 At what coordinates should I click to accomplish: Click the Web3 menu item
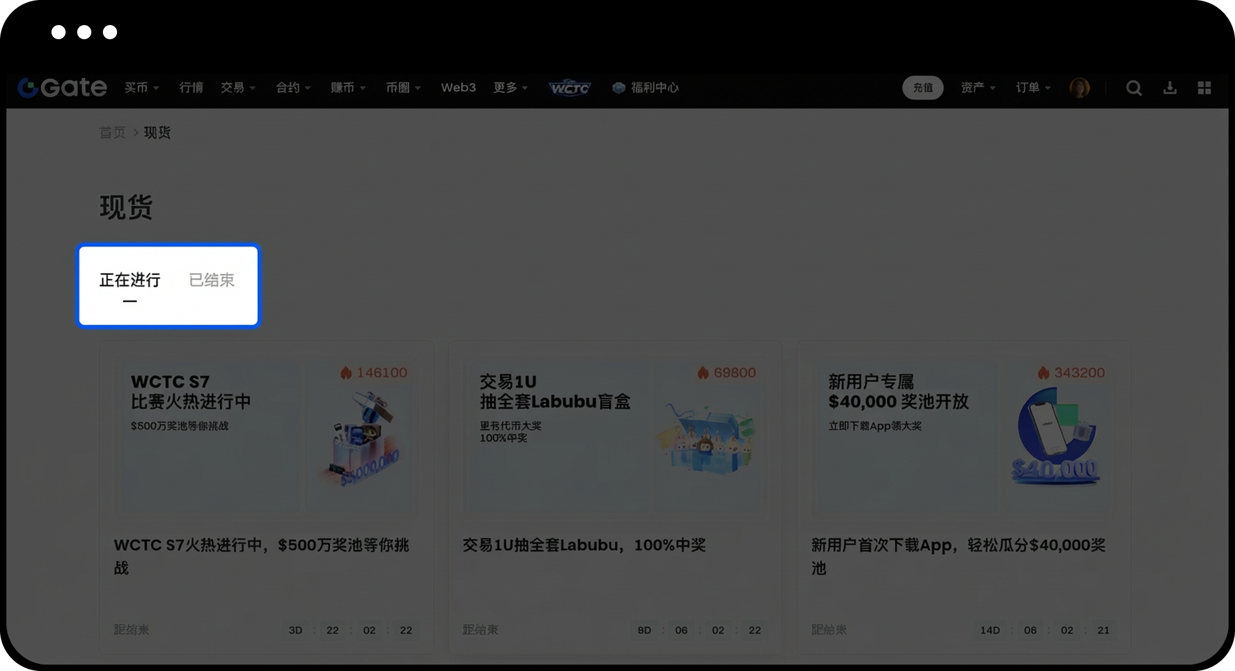457,87
